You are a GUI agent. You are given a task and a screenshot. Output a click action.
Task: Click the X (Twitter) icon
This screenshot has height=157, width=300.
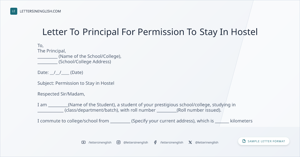(x=190, y=142)
